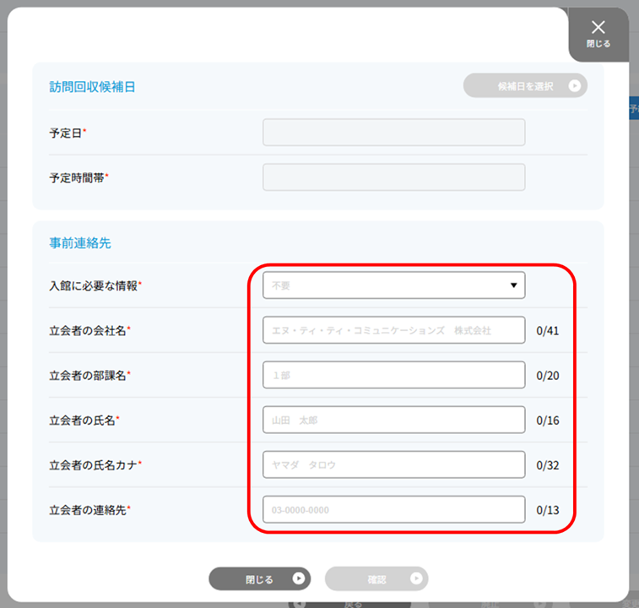Click the 立会者の氏名 input field
The width and height of the screenshot is (639, 608).
coord(393,420)
